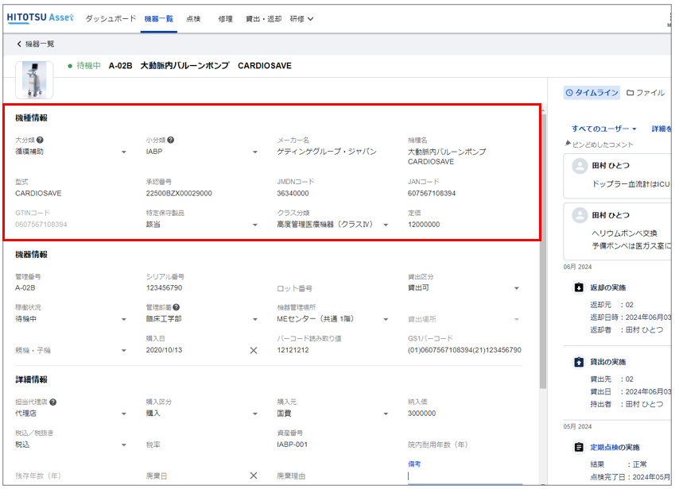Open the ダッシュボード tab

(x=111, y=18)
